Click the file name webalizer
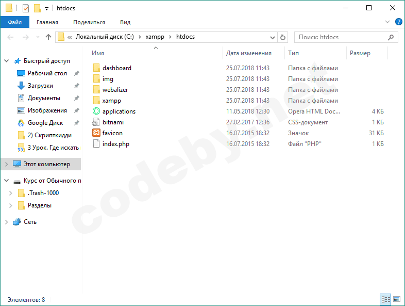The image size is (405, 306). (x=115, y=90)
